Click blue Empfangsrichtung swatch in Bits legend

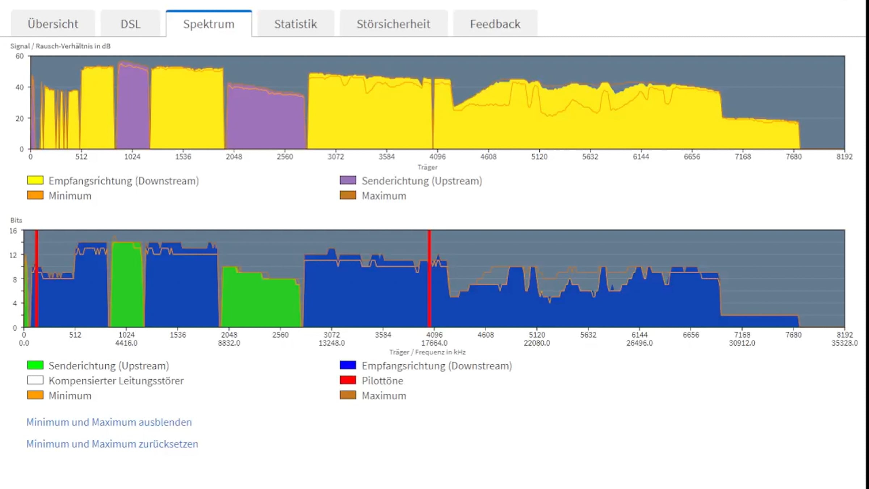348,365
